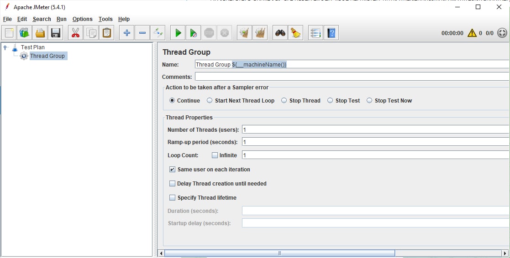
Task: Open the Search menu
Action: 42,19
